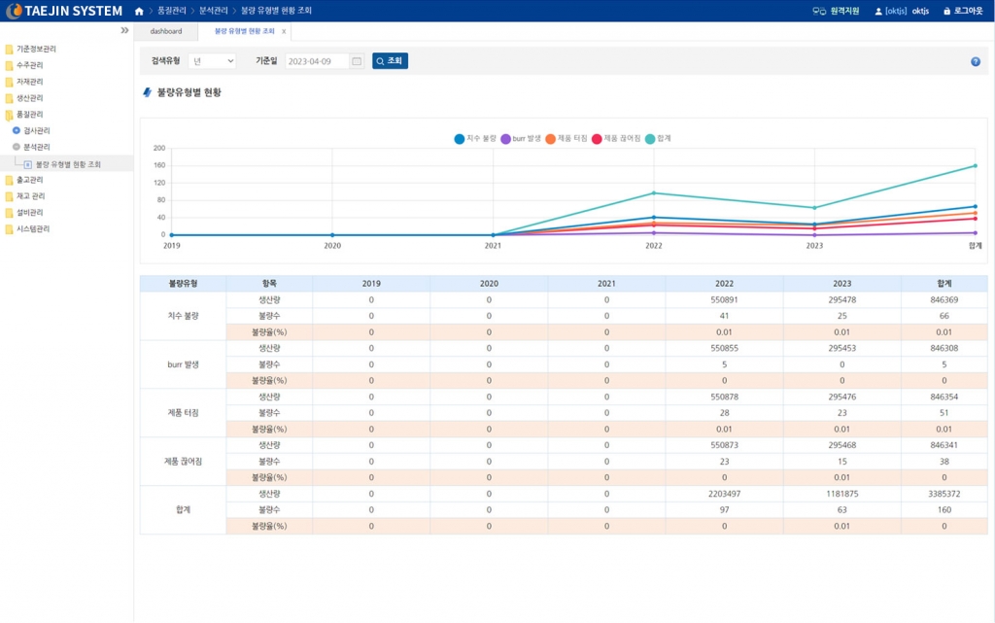
Task: Click the table cell showing 41
Action: pyautogui.click(x=724, y=316)
